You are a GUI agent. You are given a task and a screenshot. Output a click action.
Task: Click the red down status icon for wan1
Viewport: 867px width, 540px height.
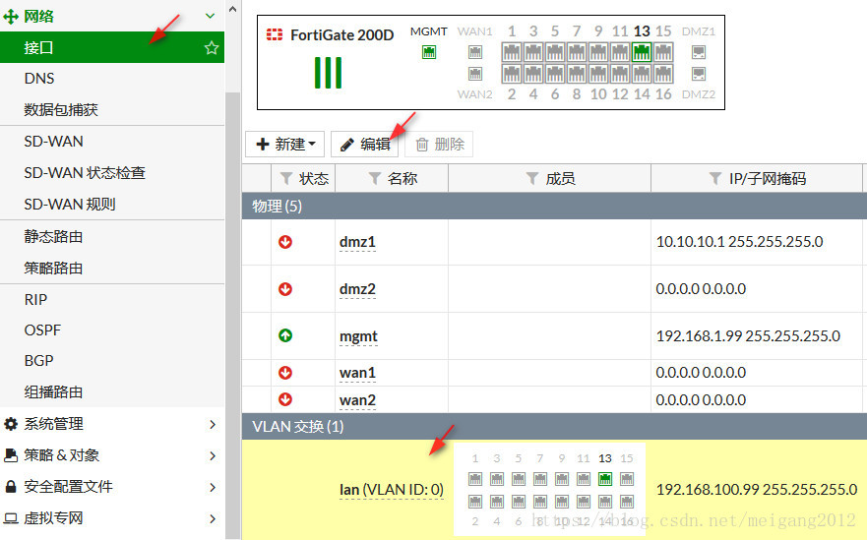click(x=285, y=373)
